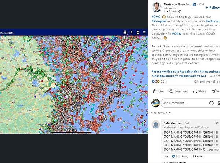Image resolution: width=220 pixels, height=163 pixels.
Task: Open the #lockdown hashtag
Action: 213,21
